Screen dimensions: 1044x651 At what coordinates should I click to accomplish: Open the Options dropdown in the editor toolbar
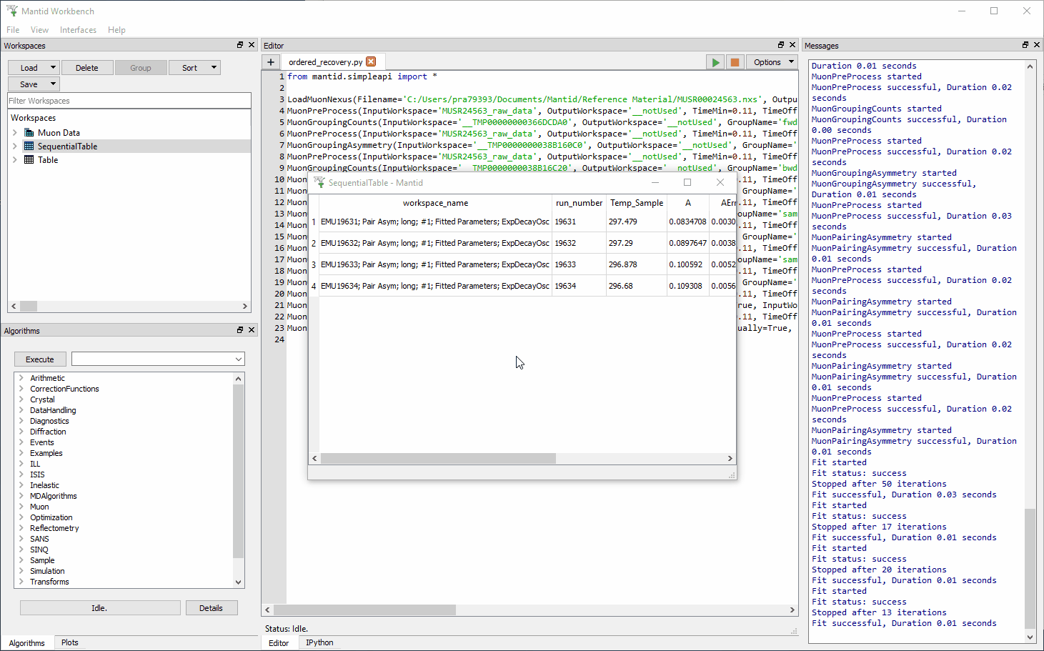click(772, 62)
